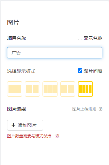Toggle via the 显示名称 checkbox label
The image size is (109, 165).
click(93, 38)
